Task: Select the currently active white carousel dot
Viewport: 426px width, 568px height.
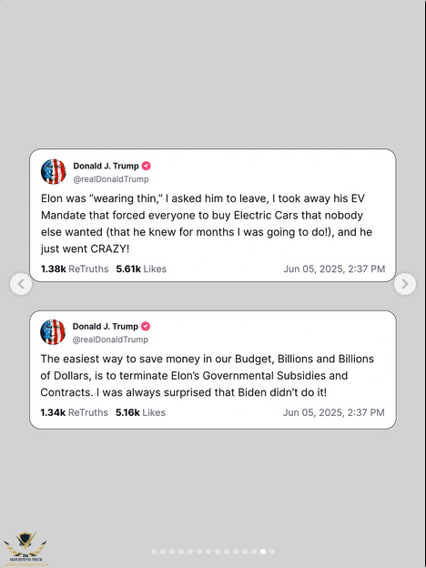Action: pos(263,552)
